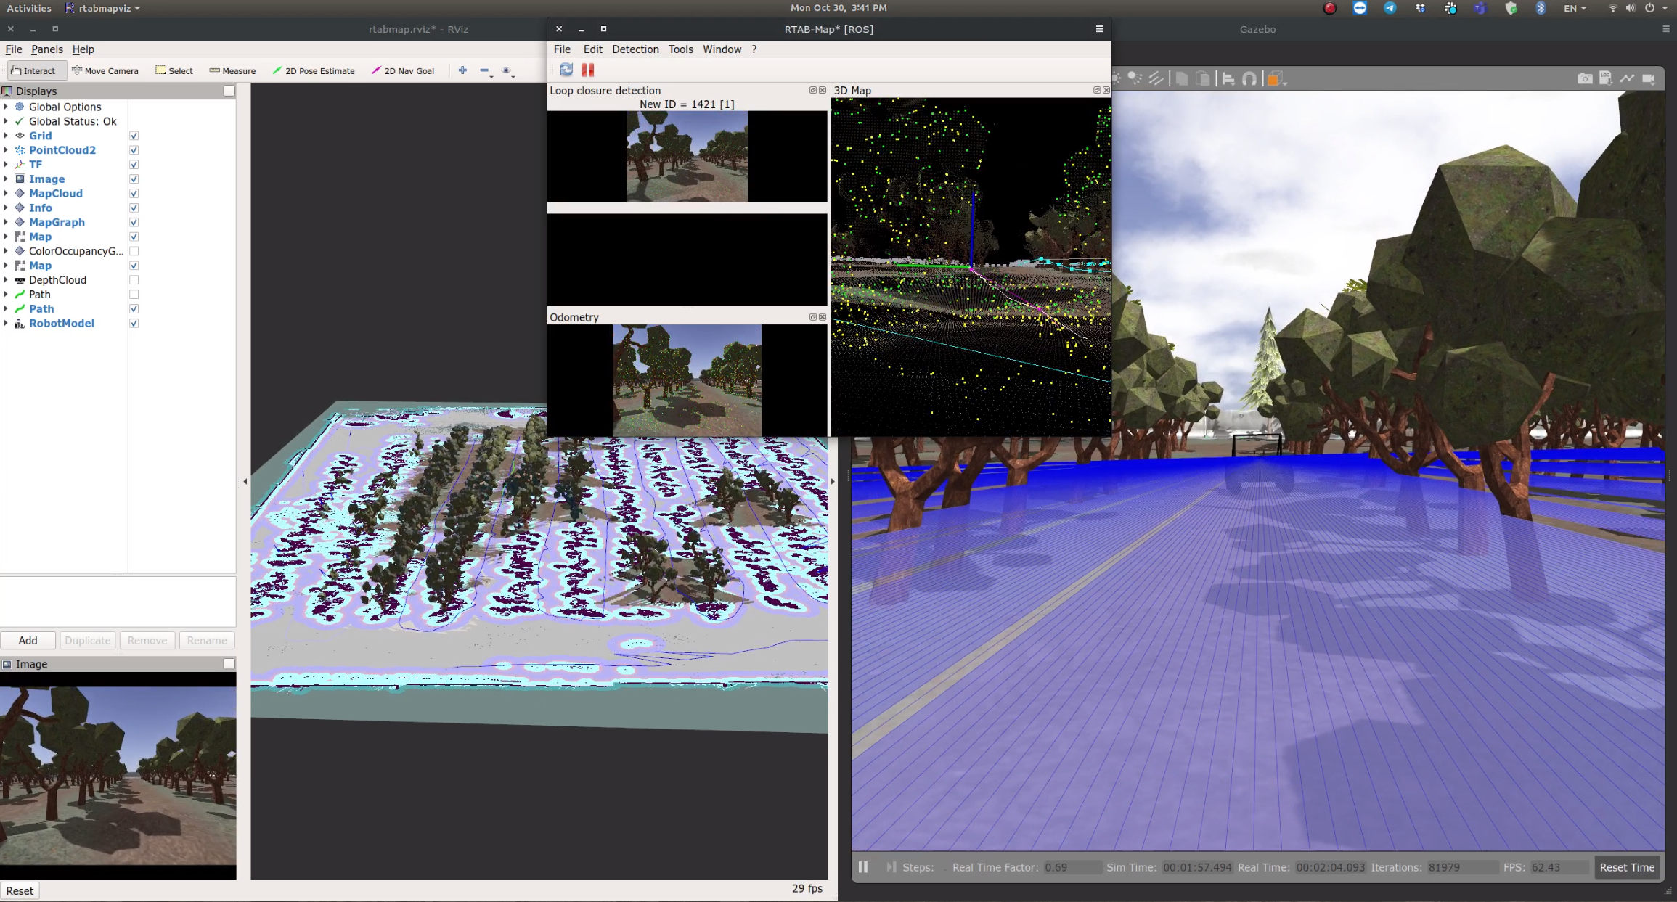The image size is (1677, 902).
Task: Open Gazebo data logging icon
Action: (1605, 78)
